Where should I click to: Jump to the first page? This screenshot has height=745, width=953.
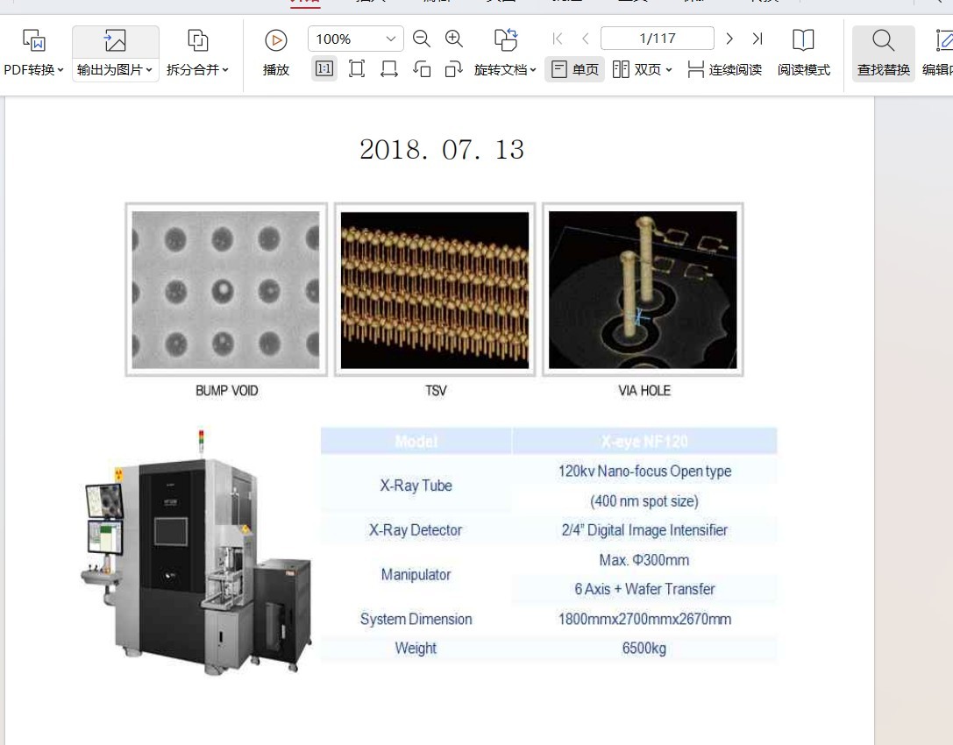coord(558,39)
